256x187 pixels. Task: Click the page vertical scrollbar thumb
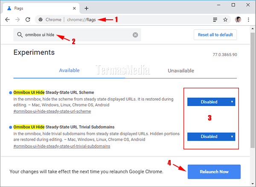pos(253,90)
